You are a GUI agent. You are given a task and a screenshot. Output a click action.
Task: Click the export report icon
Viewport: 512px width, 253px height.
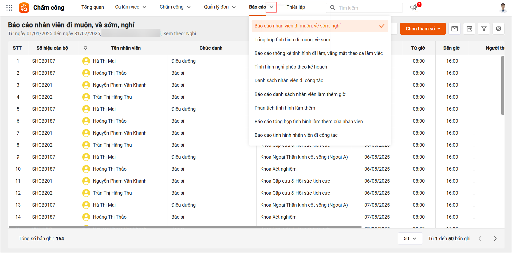(x=469, y=29)
